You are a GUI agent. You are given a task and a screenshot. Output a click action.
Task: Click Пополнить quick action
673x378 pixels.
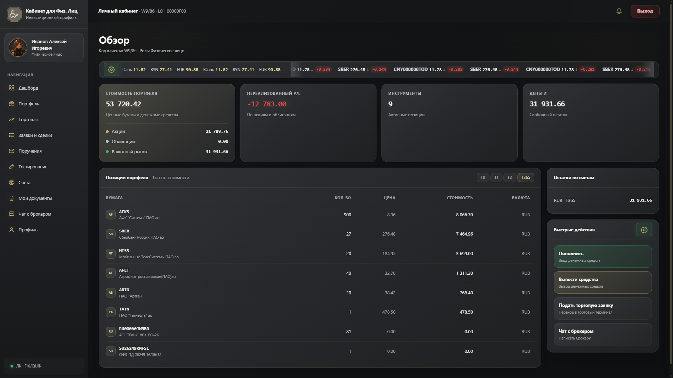[x=603, y=257]
